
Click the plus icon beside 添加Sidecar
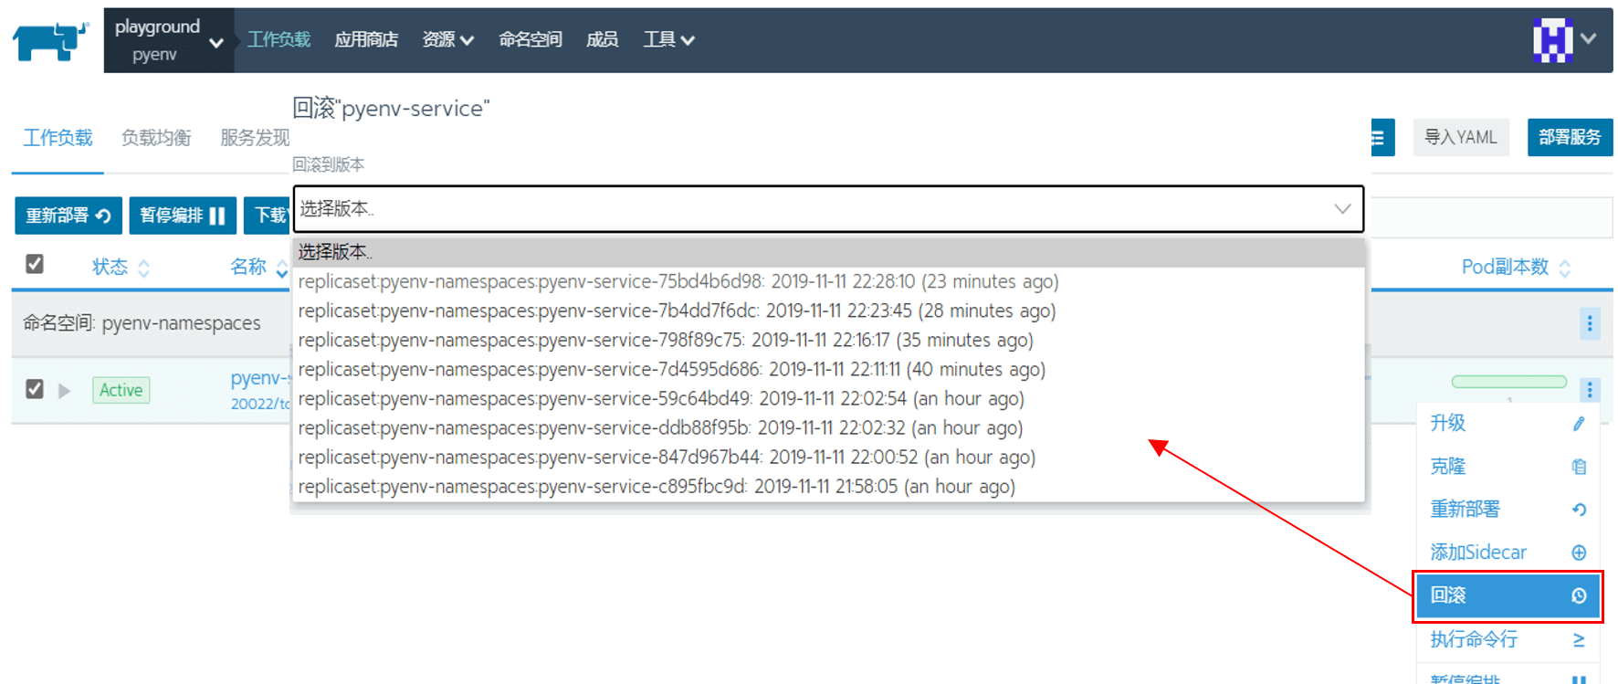tap(1579, 552)
